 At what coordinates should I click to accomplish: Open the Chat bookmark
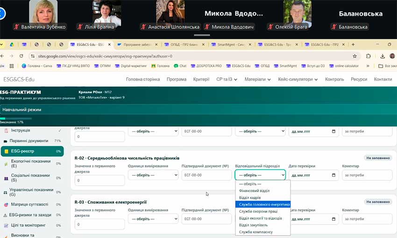pyautogui.click(x=180, y=66)
